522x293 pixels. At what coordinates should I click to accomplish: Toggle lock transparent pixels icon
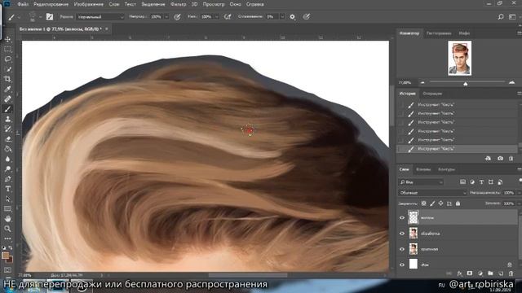(x=423, y=203)
